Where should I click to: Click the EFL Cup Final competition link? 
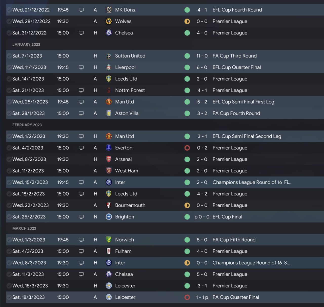click(x=227, y=217)
